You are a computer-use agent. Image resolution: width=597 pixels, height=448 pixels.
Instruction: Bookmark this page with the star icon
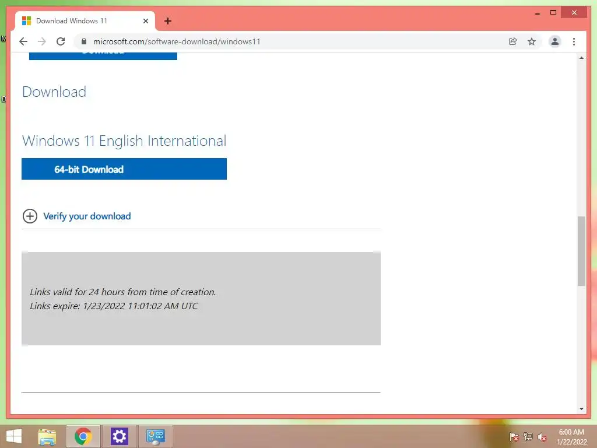(532, 41)
